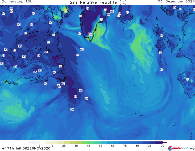
Task: Click the colorbar label '95'
Action: tap(149, 145)
